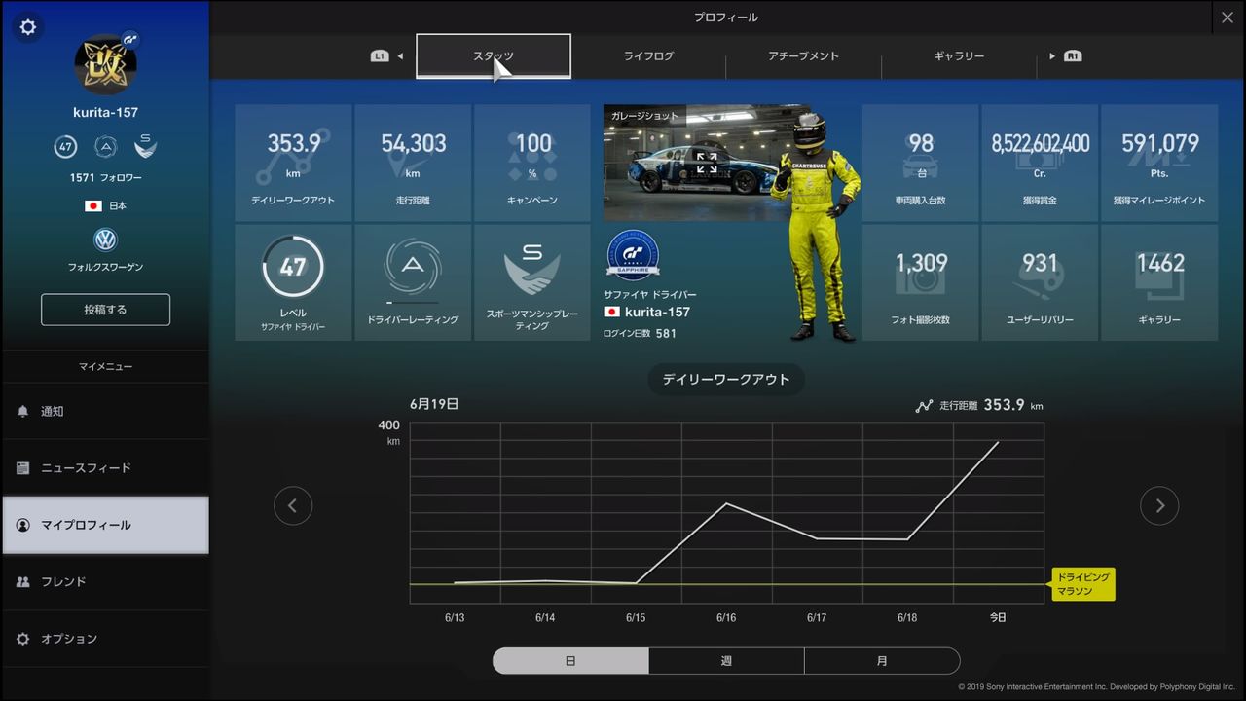1246x701 pixels.
Task: Open the ドライバーレーティング tile
Action: 413,282
